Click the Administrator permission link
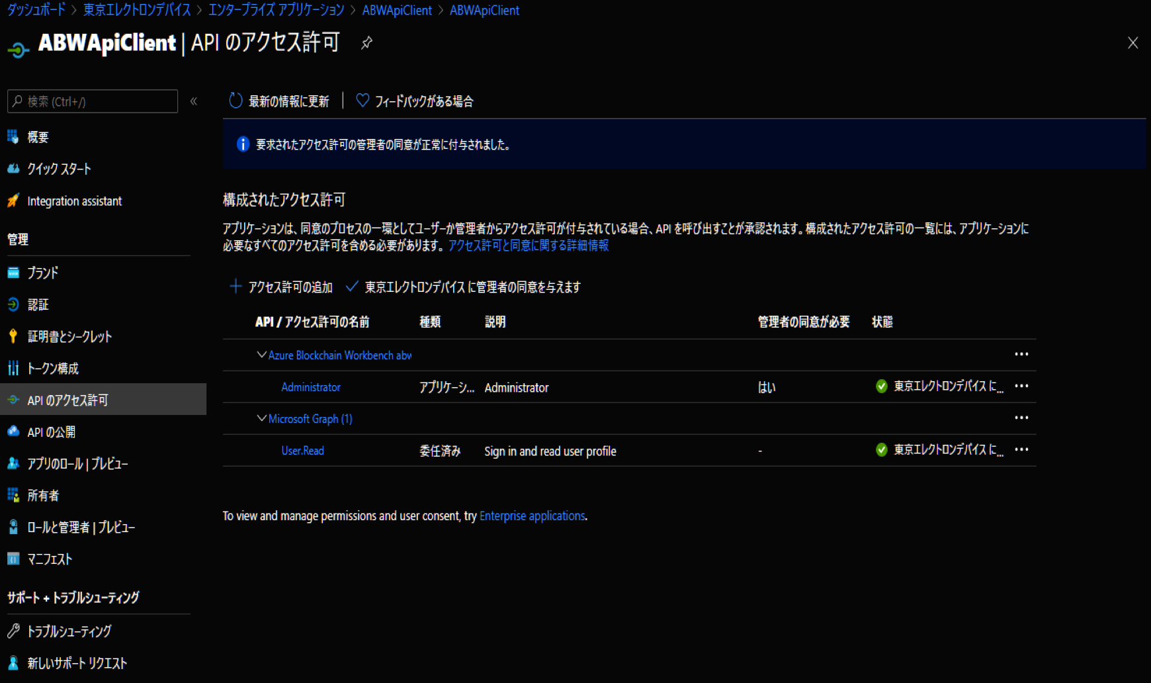This screenshot has height=683, width=1151. [311, 387]
